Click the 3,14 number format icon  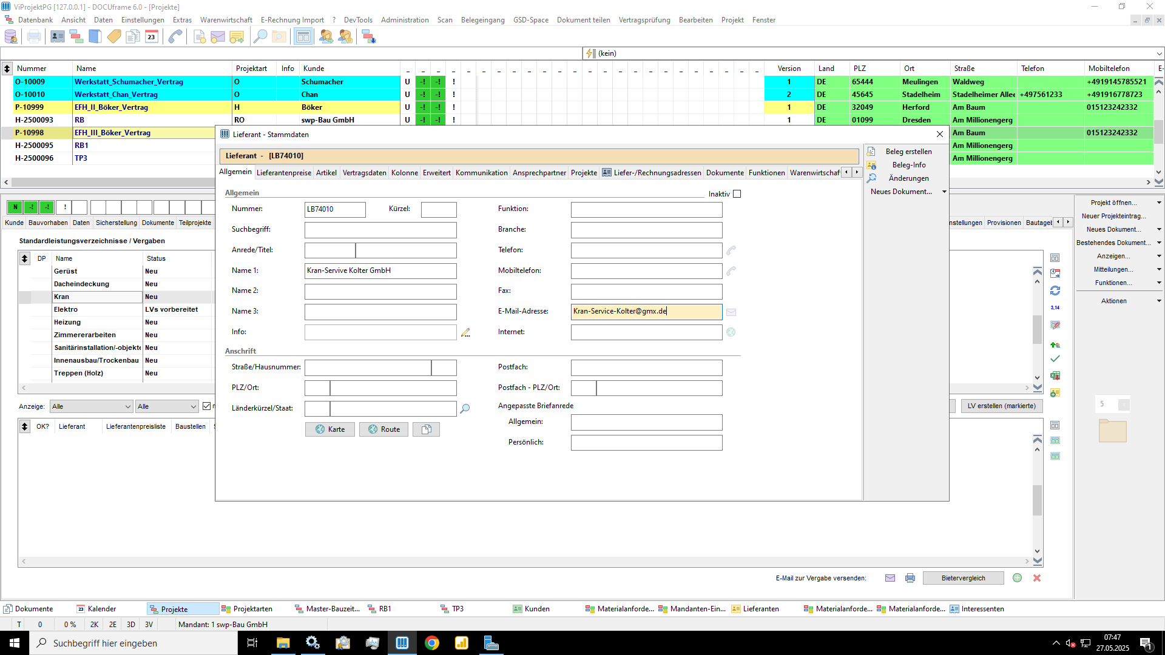1055,307
